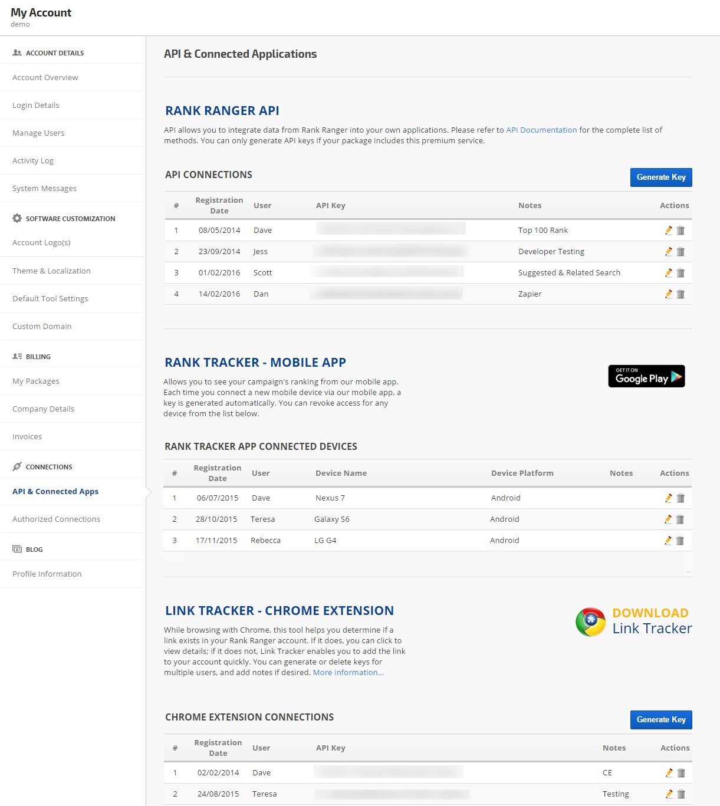
Task: Delete the Nexus 7 device
Action: coord(680,498)
